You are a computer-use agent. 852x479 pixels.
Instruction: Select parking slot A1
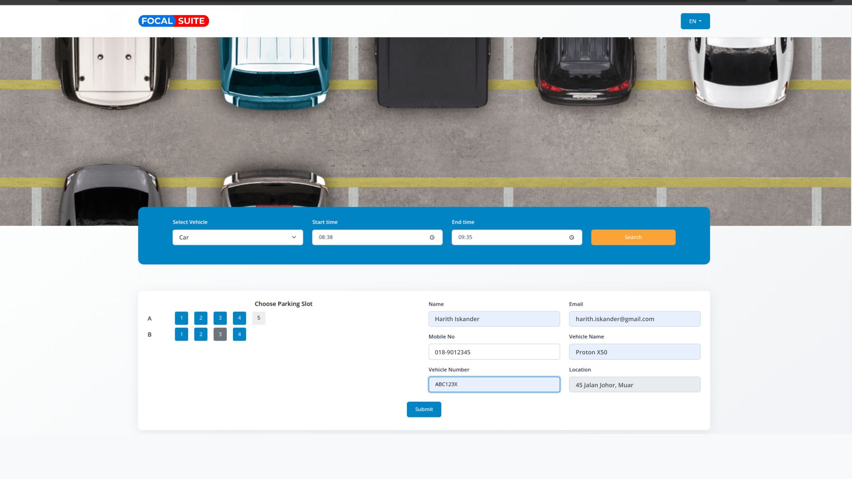181,318
